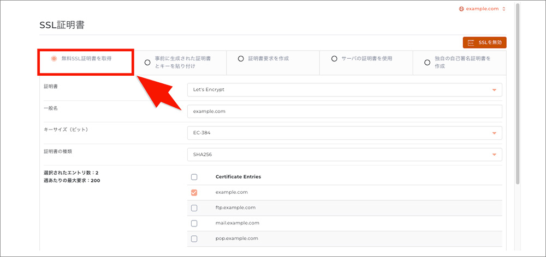546x257 pixels.
Task: Check the mail.example.com entry checkbox
Action: pyautogui.click(x=194, y=223)
